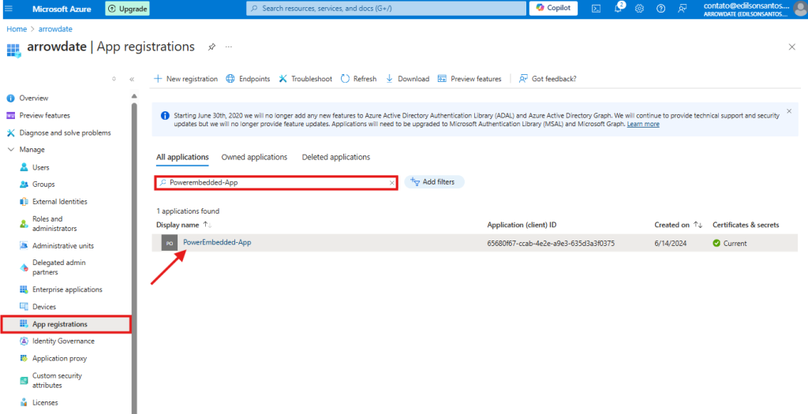Viewport: 808px width, 414px height.
Task: Open Devices in sidebar
Action: (44, 307)
